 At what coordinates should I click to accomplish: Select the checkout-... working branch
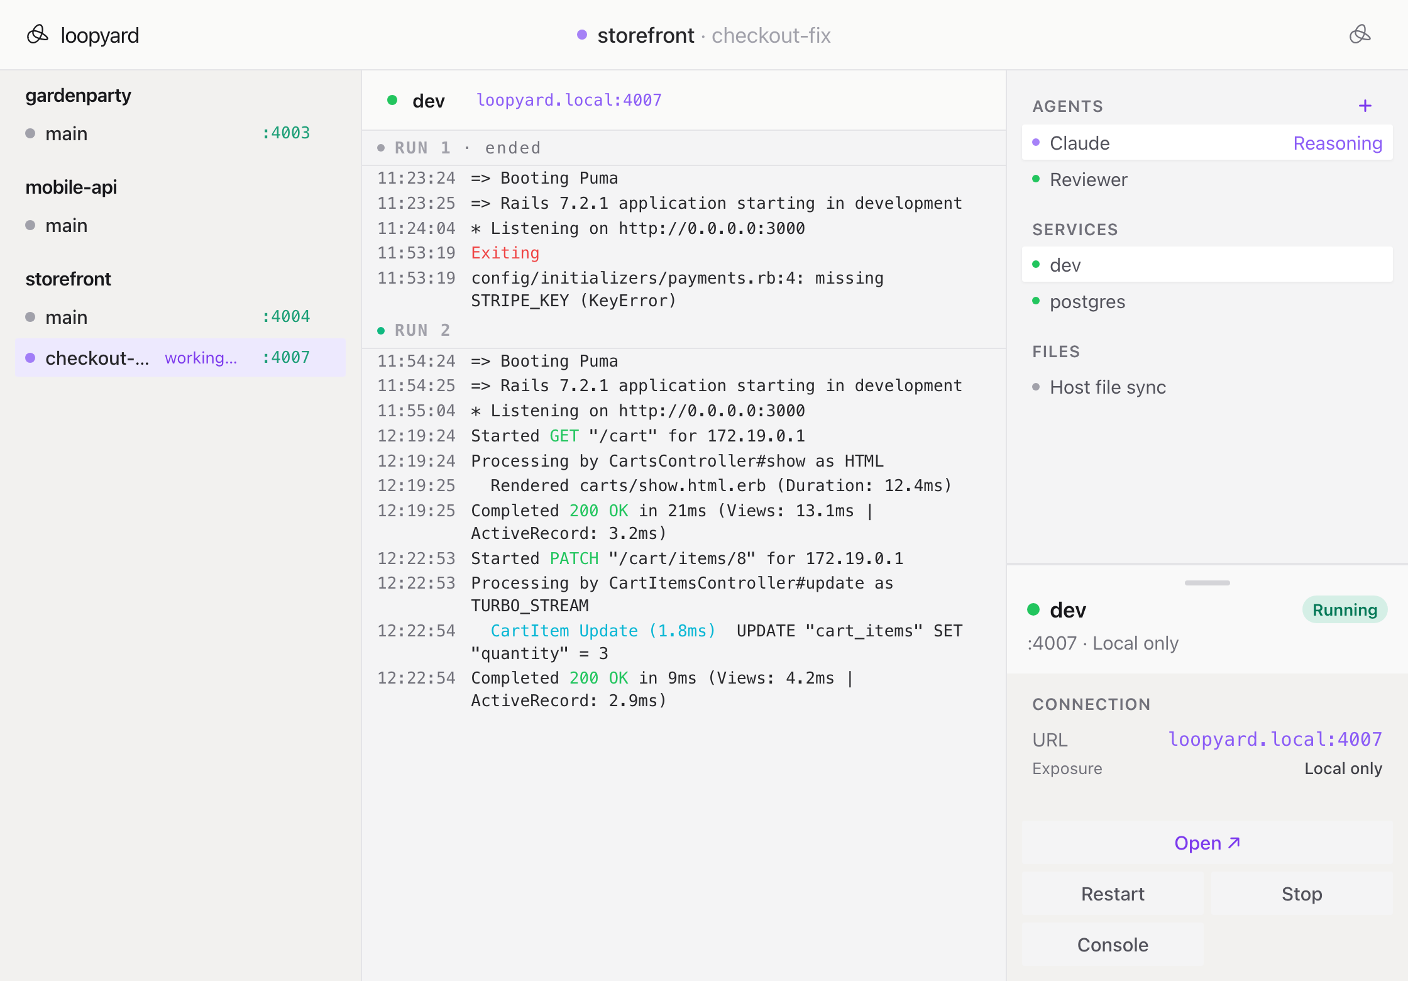pos(180,357)
